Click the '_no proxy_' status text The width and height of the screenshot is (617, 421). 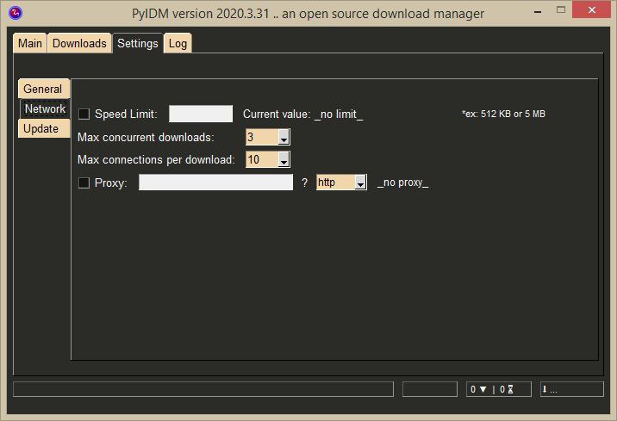tap(402, 183)
